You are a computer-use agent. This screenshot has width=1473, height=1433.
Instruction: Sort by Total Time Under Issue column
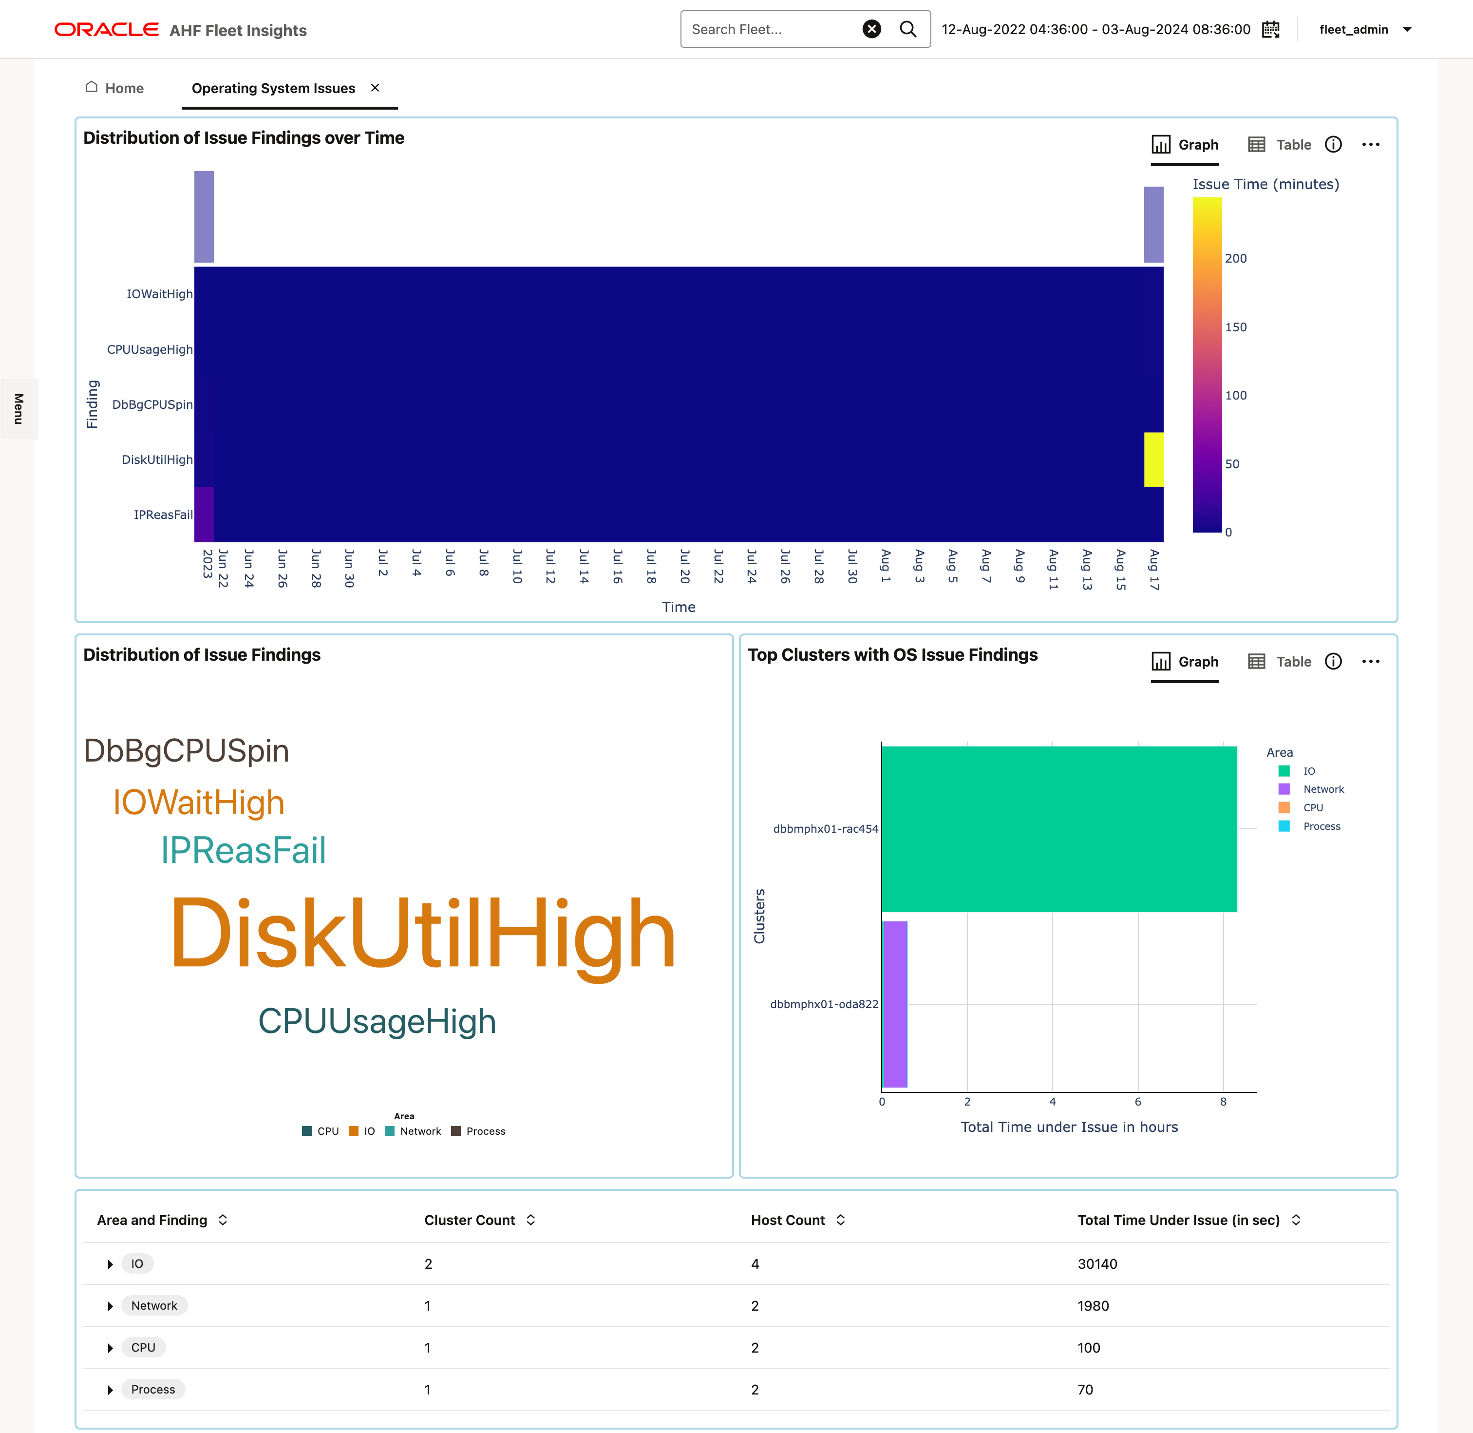click(1189, 1220)
